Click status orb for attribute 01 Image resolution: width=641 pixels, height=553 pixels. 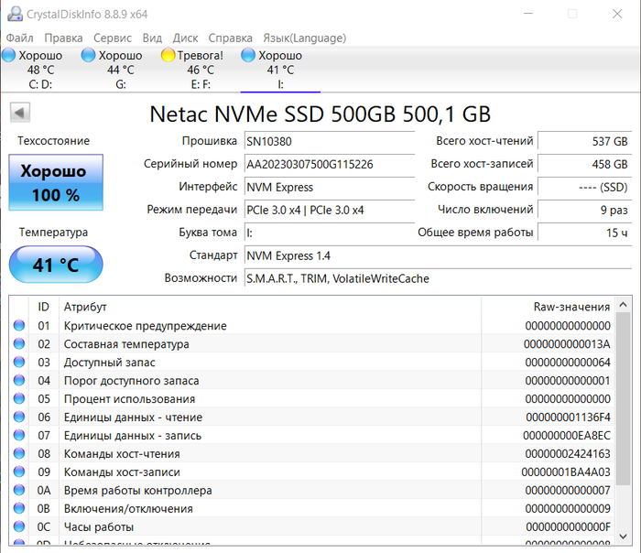pyautogui.click(x=19, y=325)
